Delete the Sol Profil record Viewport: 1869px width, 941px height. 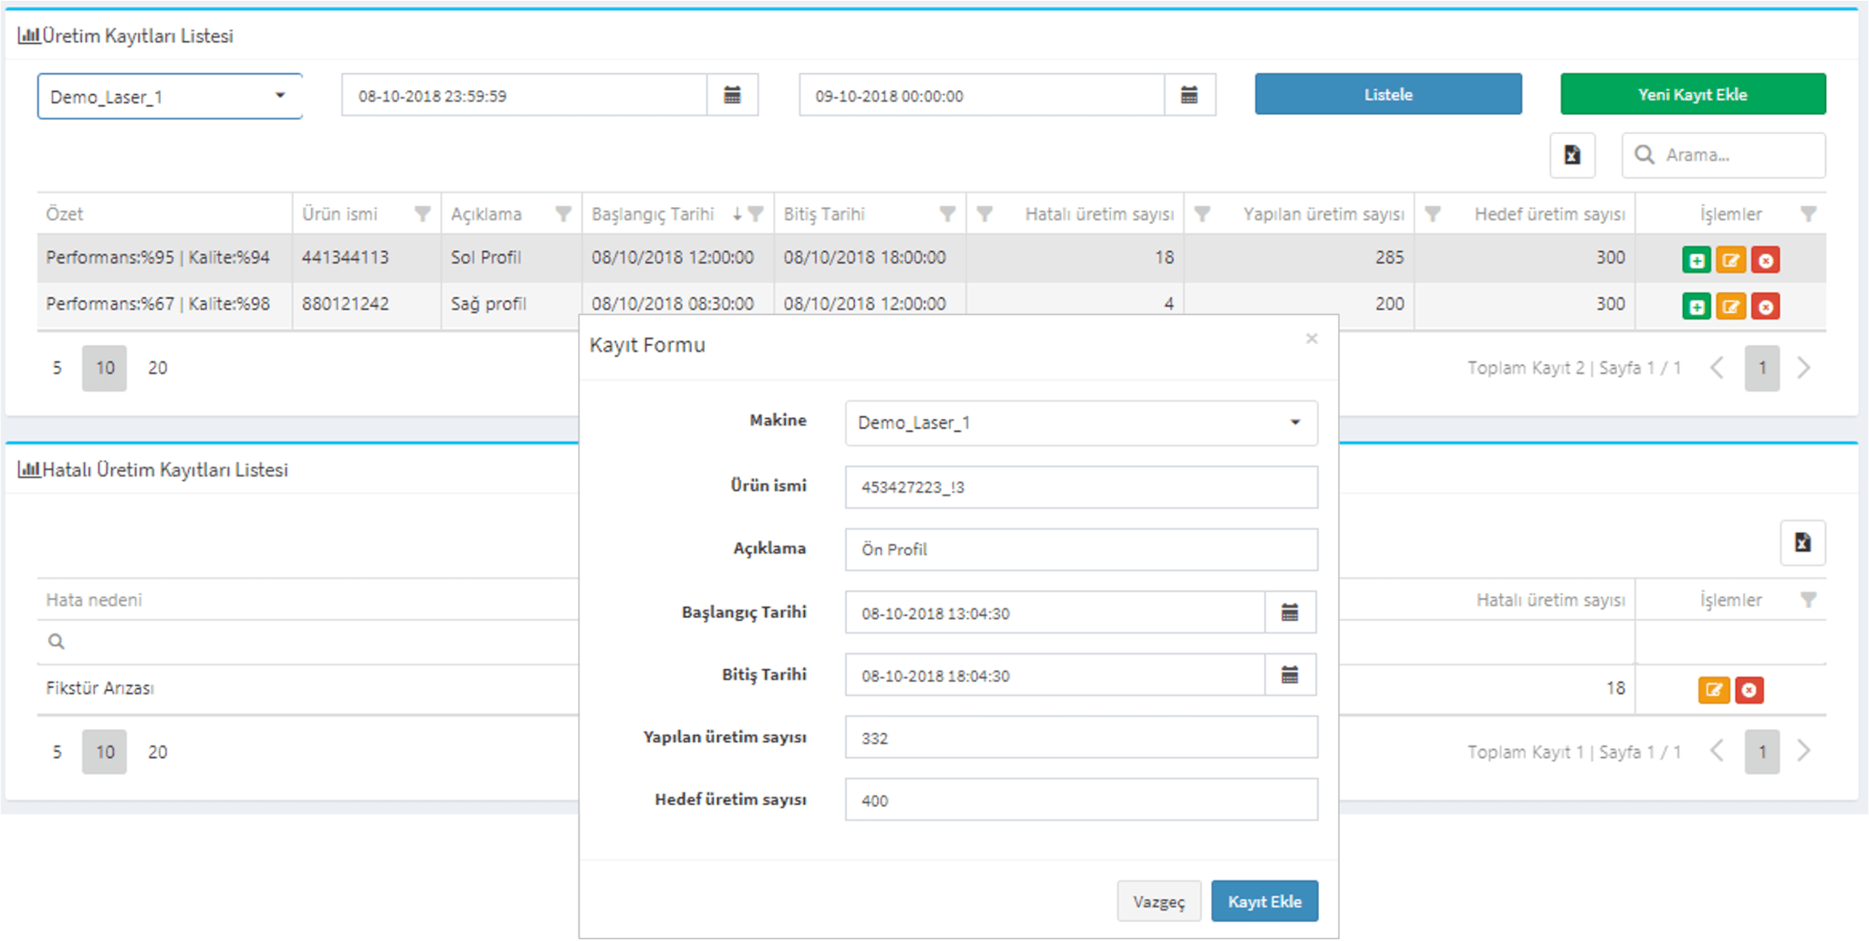click(1766, 260)
